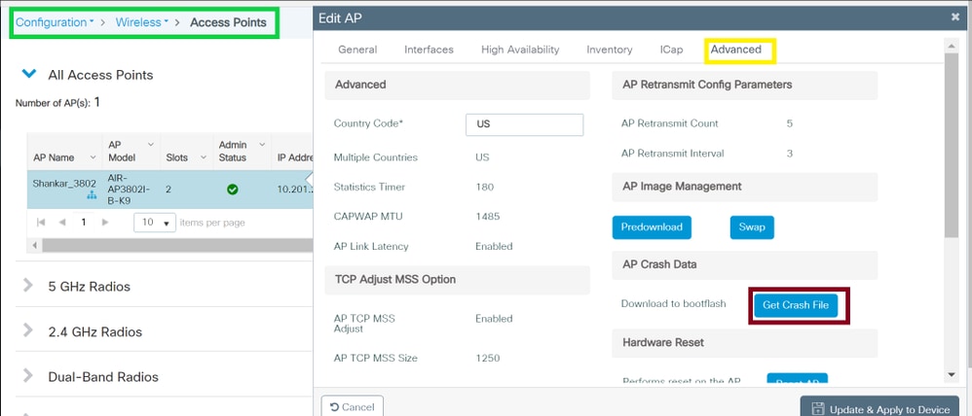Click the Swap image button
Screen dimensions: 972x416
(x=752, y=227)
